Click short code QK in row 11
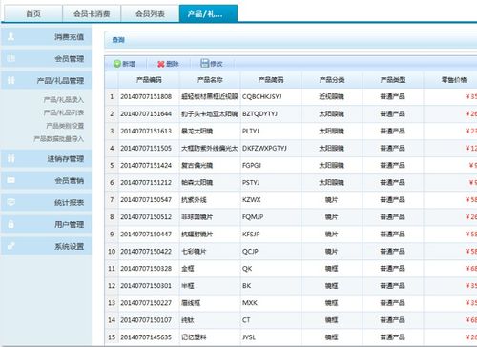The image size is (477, 347). click(x=247, y=268)
